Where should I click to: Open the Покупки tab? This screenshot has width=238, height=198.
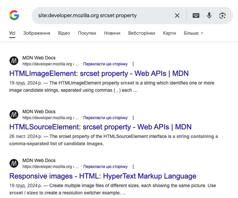click(87, 33)
